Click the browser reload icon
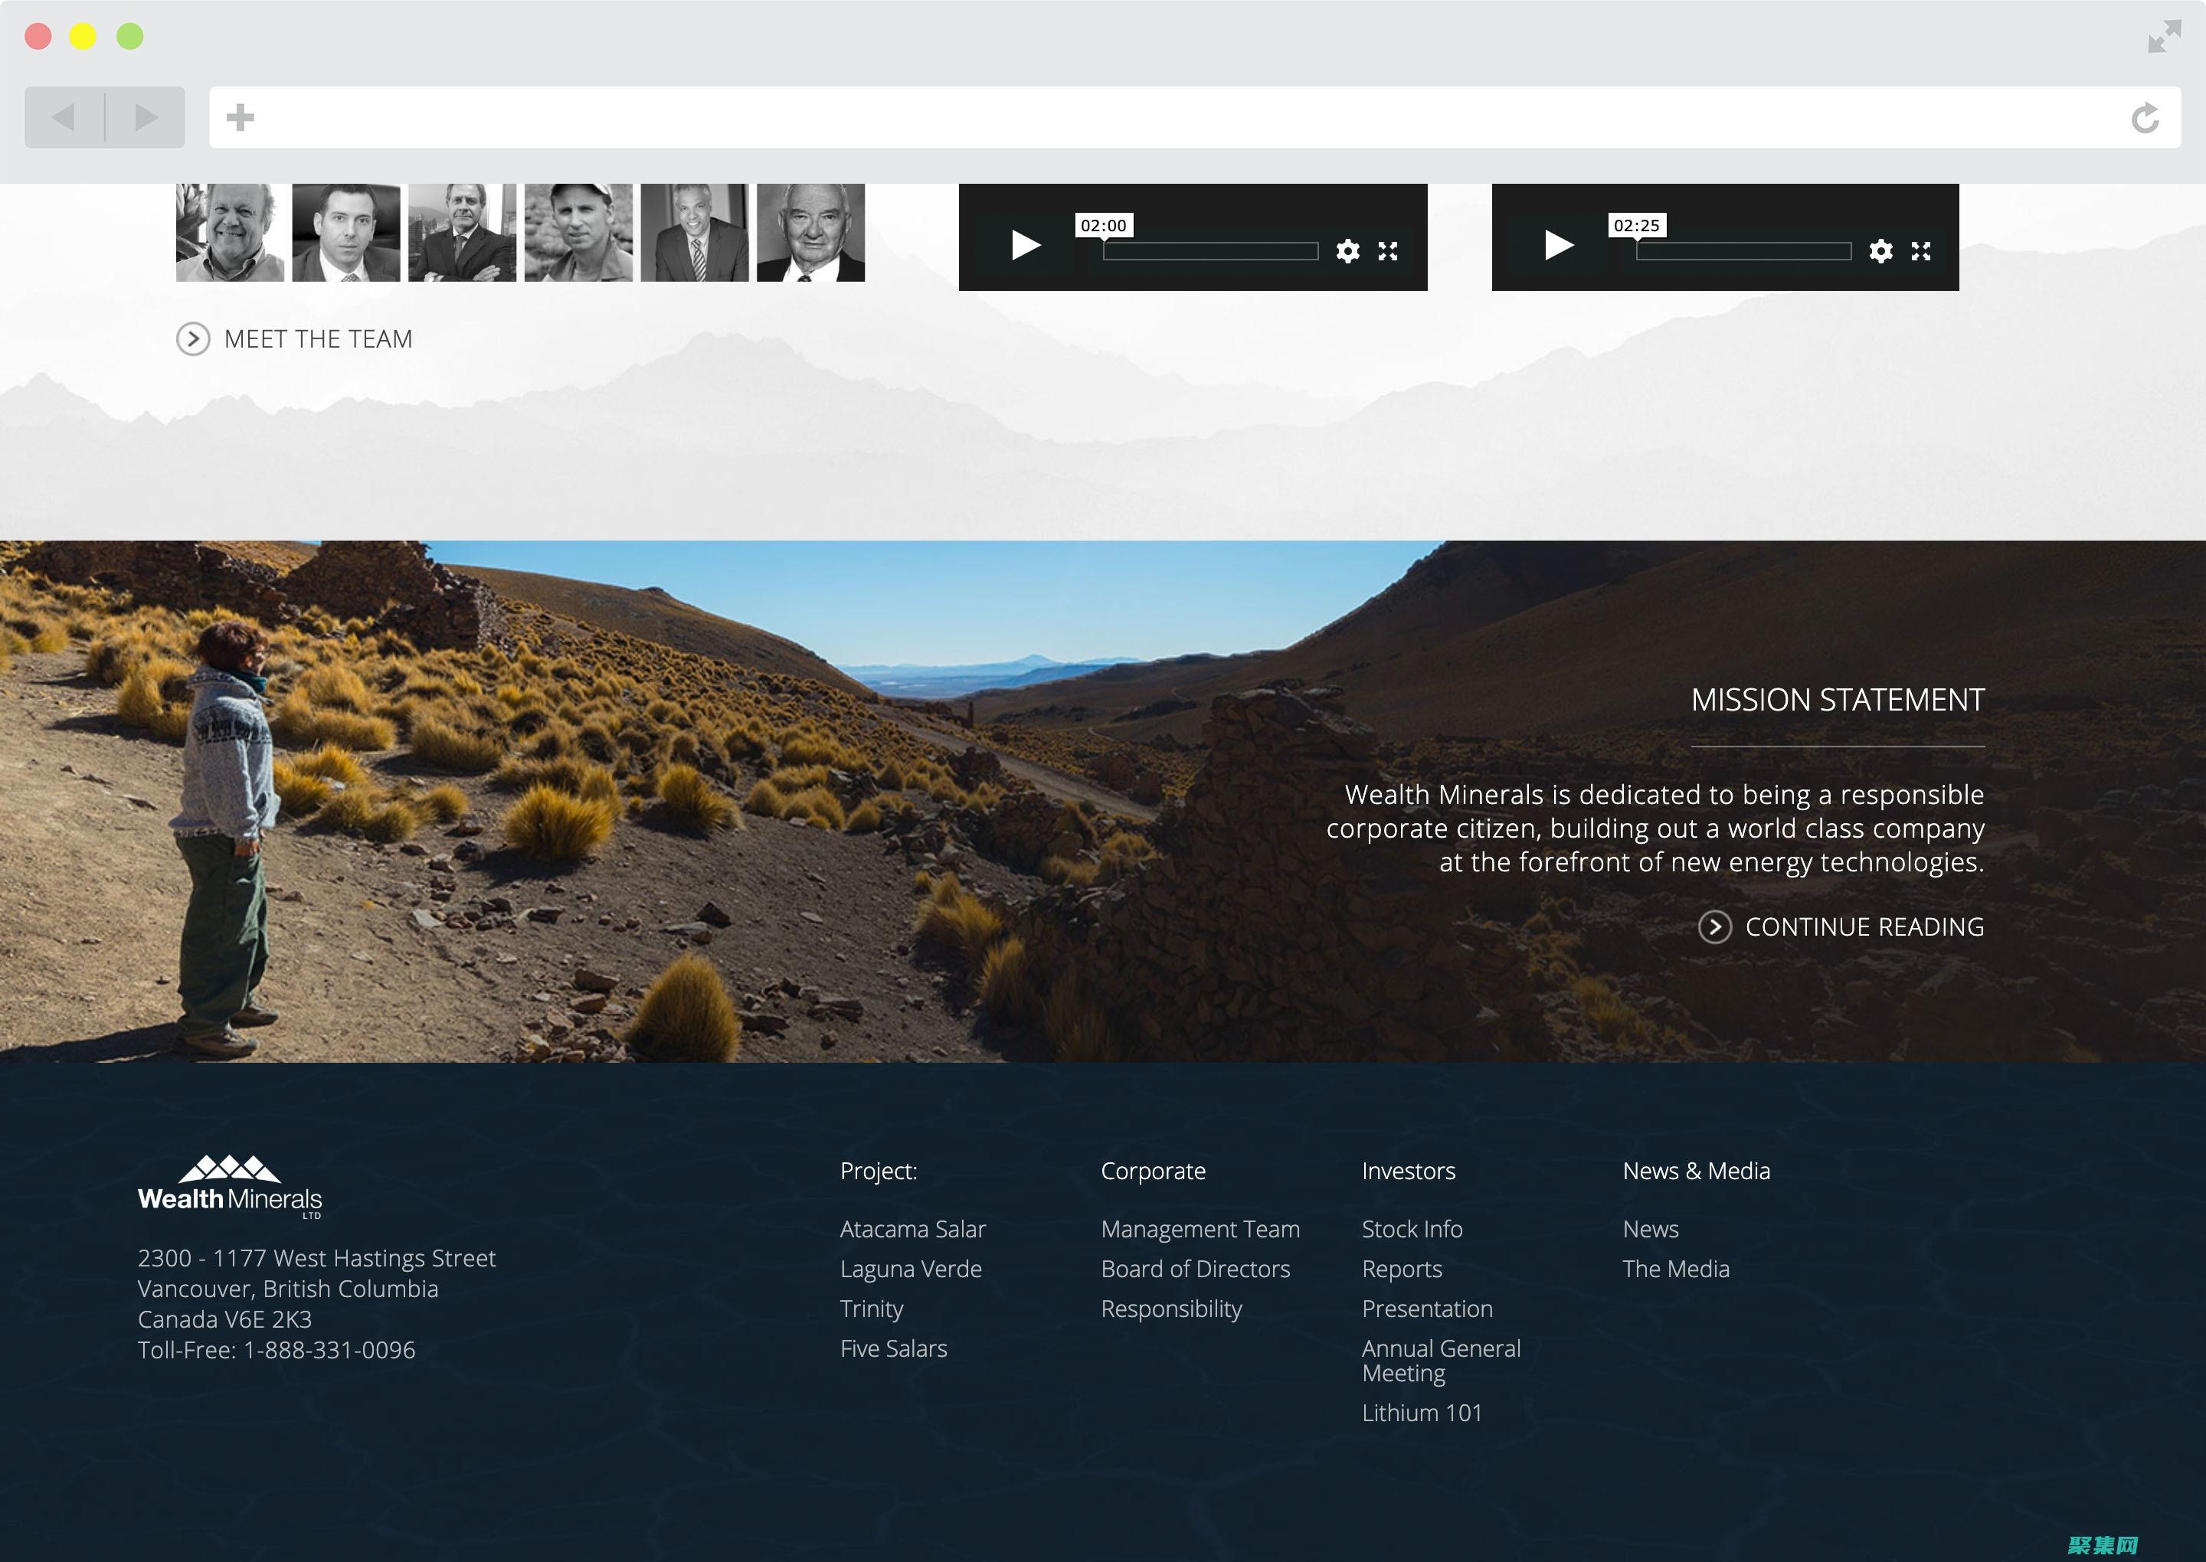This screenshot has height=1562, width=2206. (2145, 117)
